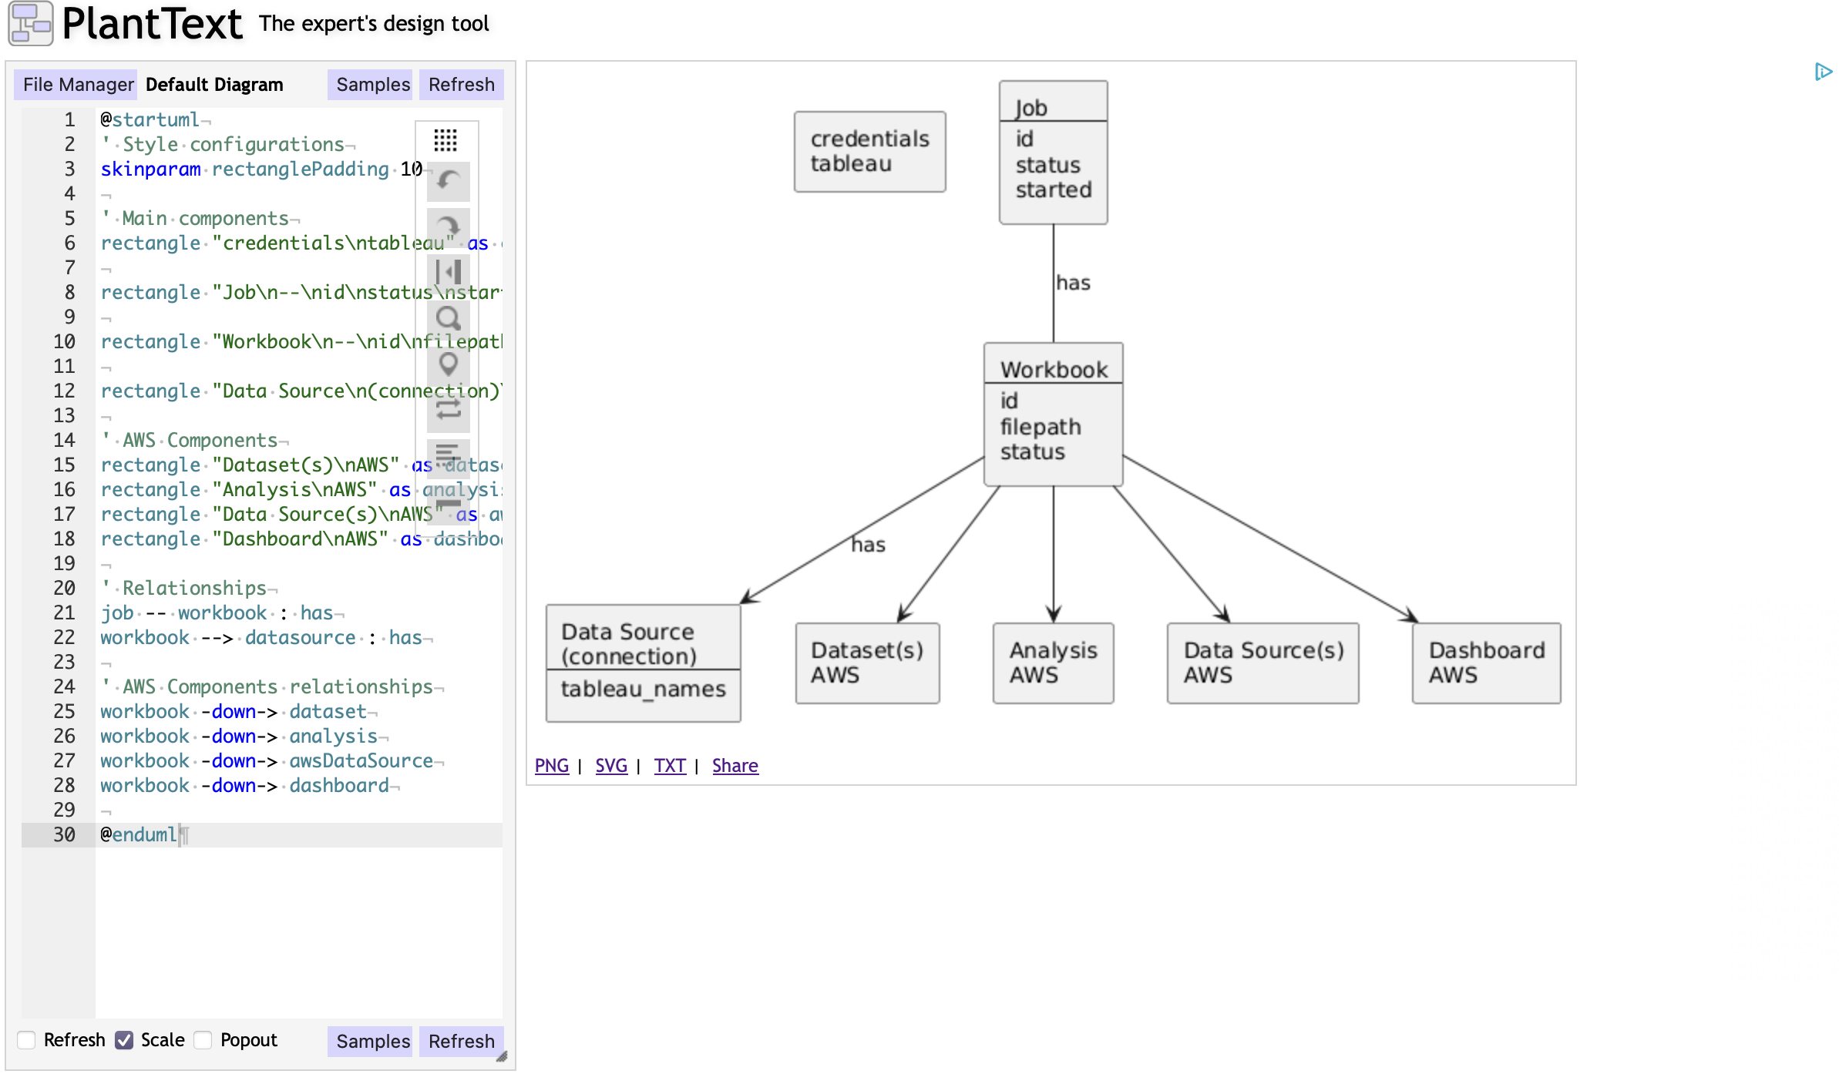This screenshot has width=1839, height=1074.
Task: Select the Undo icon in editor toolbar
Action: point(449,182)
